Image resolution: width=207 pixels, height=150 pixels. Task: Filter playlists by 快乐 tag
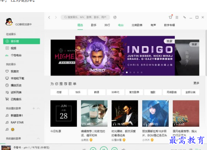(78, 92)
